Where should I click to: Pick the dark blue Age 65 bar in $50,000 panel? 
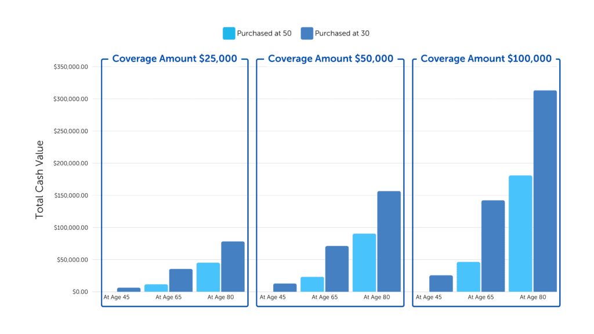click(x=336, y=268)
